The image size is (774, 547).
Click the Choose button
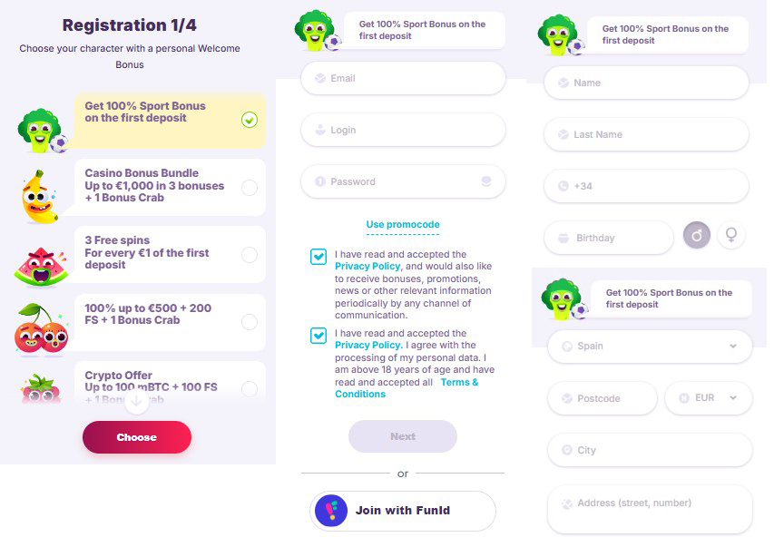pyautogui.click(x=137, y=437)
